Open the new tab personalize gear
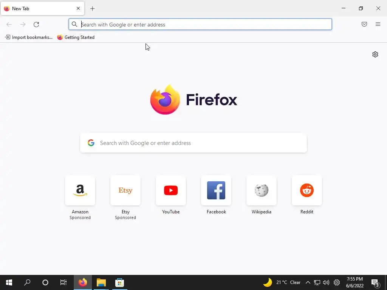This screenshot has width=387, height=290. pyautogui.click(x=375, y=54)
